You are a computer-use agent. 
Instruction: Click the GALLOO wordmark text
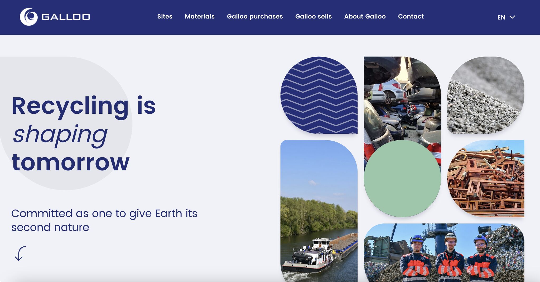[x=66, y=17]
